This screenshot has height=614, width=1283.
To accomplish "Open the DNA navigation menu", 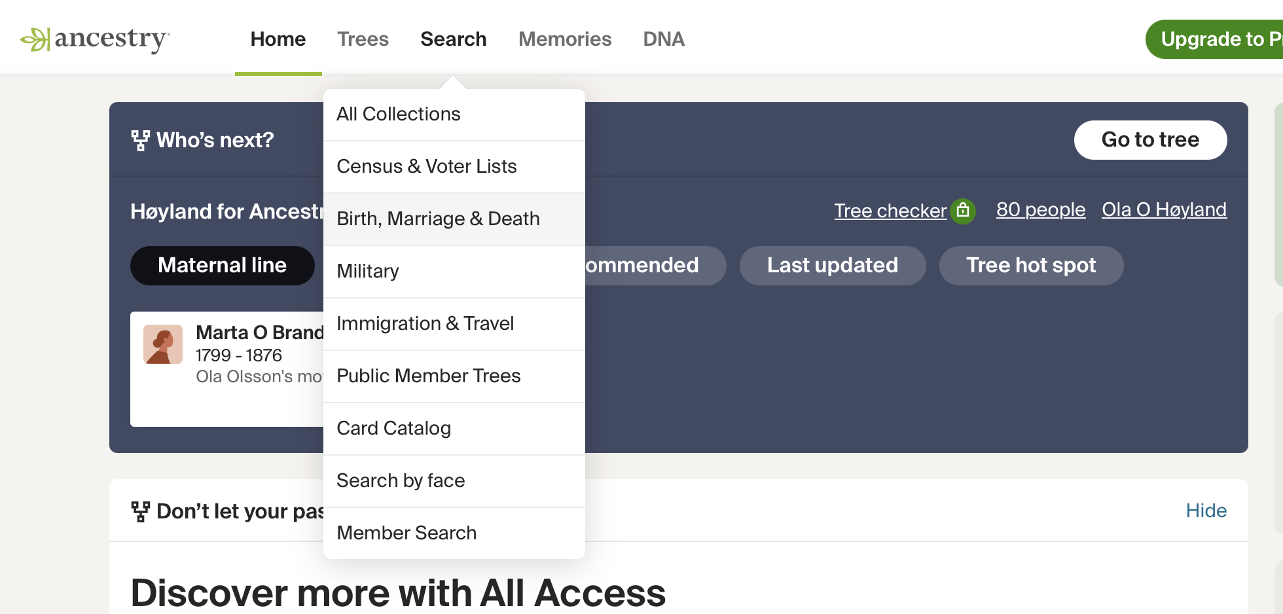I will (x=664, y=39).
